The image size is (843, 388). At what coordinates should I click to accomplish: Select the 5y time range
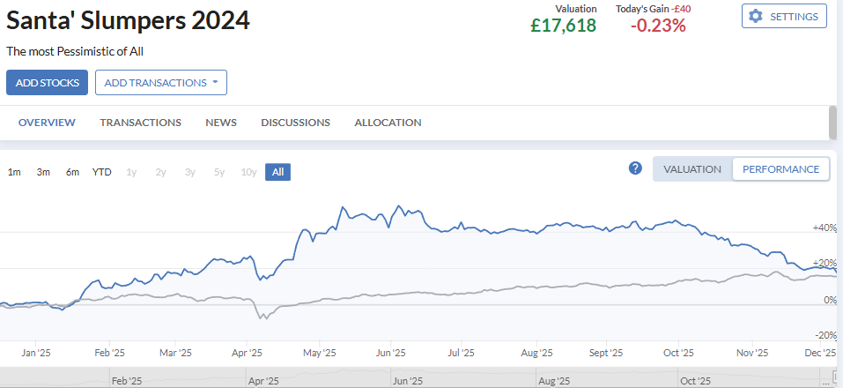coord(218,172)
